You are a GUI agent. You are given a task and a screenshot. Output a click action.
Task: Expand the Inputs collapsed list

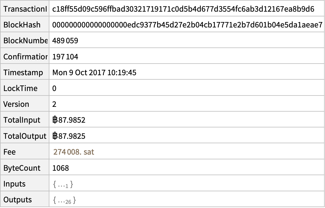(x=63, y=184)
